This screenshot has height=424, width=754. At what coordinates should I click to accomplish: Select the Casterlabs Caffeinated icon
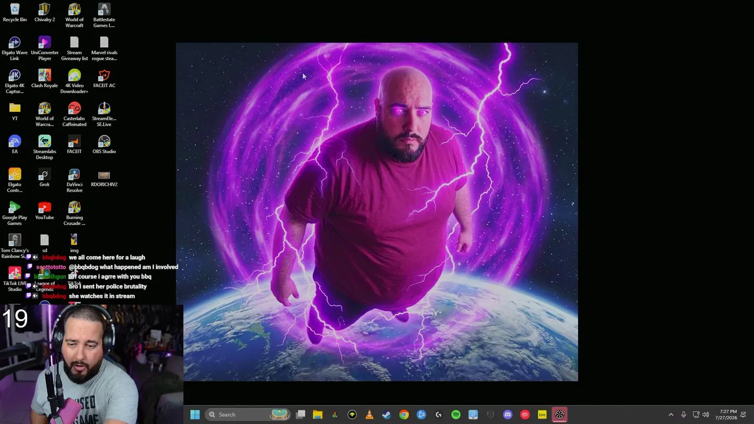tap(74, 114)
